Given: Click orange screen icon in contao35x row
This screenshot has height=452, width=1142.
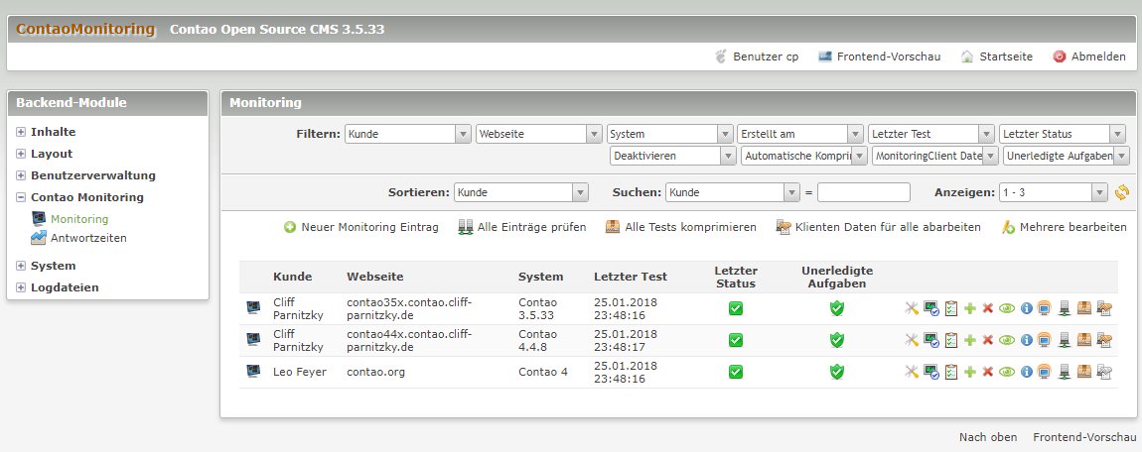Looking at the screenshot, I should (x=1045, y=308).
